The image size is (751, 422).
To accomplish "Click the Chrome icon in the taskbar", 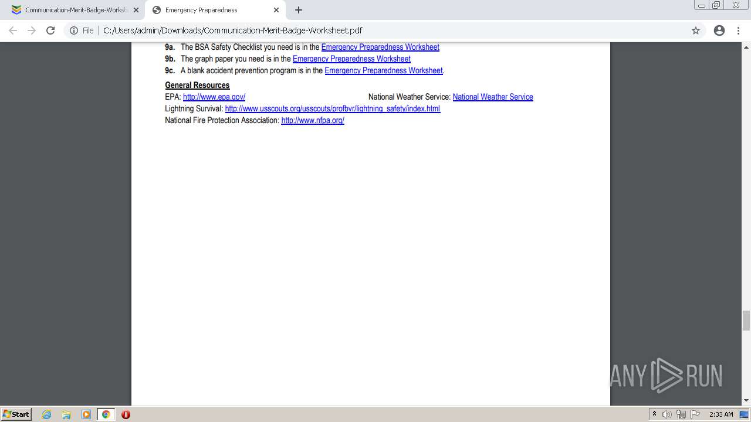I will pyautogui.click(x=106, y=414).
